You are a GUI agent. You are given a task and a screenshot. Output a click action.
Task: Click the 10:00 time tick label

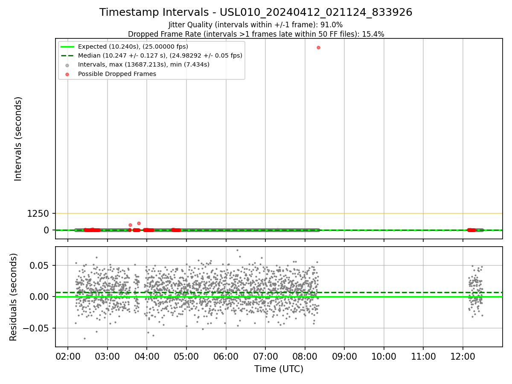tap(384, 355)
